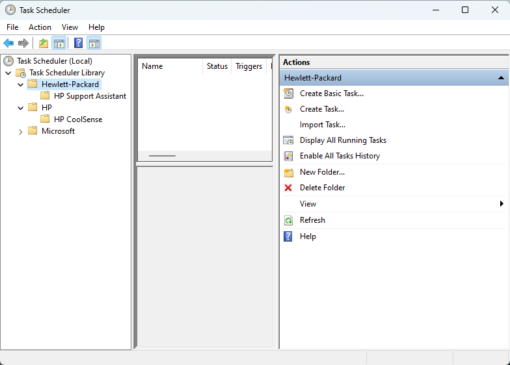Click the HP CoolSense folder icon
The height and width of the screenshot is (365, 510).
[x=45, y=120]
